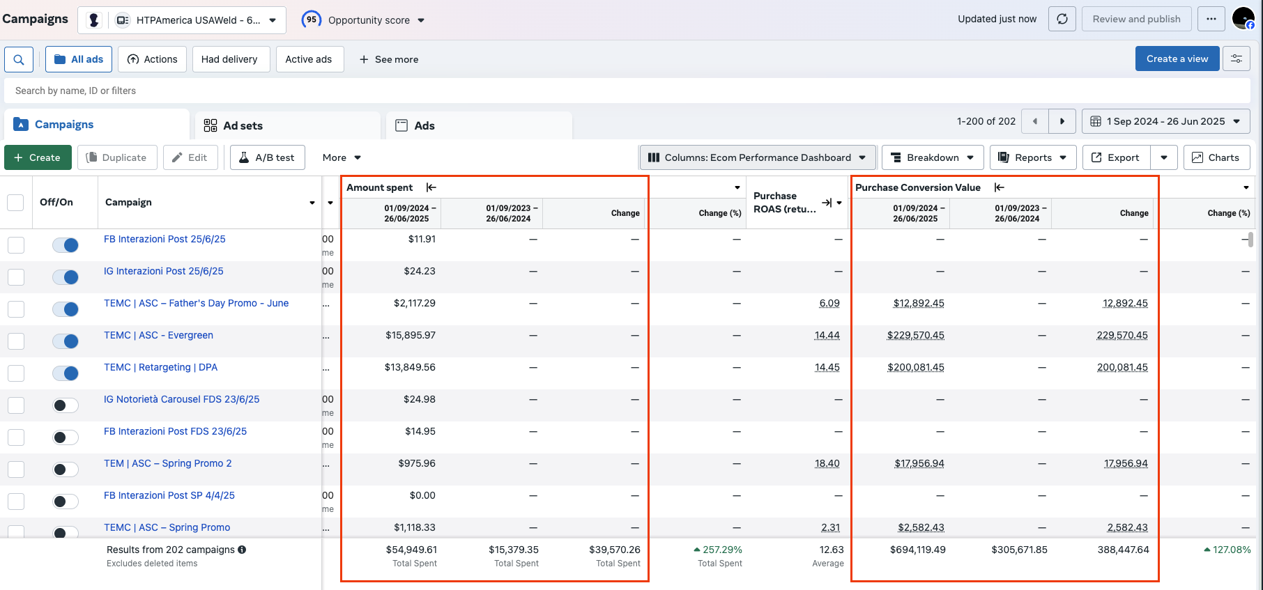Select the TEMC | ASC - Evergreen checkbox
The image size is (1263, 590).
point(15,341)
